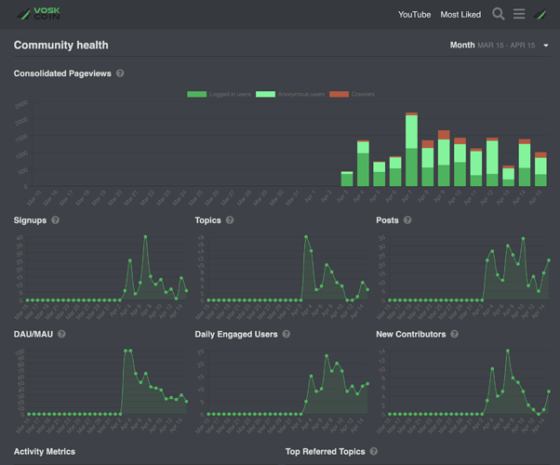Open the Most Liked nav link

[460, 15]
